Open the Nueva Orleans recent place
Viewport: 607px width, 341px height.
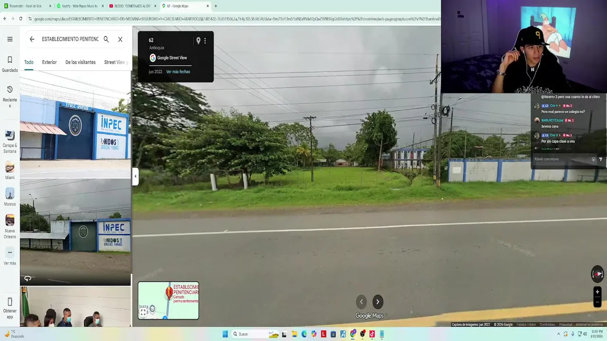coord(9,227)
